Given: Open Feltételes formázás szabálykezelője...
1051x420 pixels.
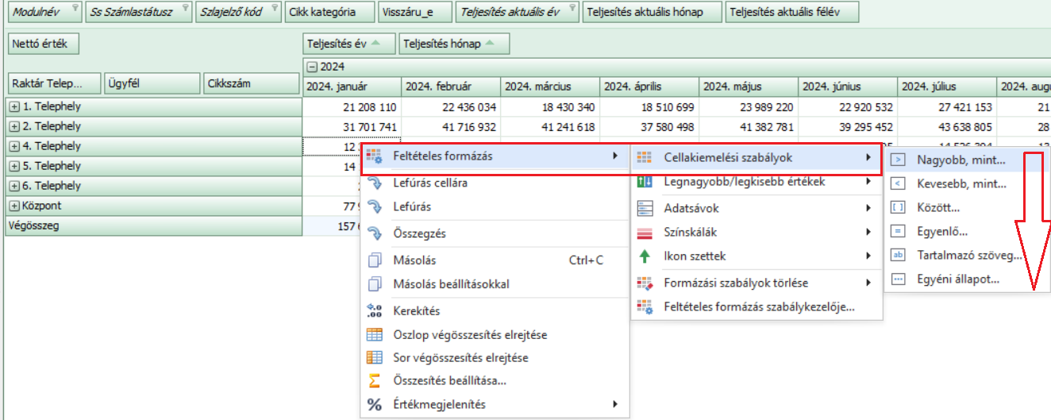Looking at the screenshot, I should click(x=758, y=307).
